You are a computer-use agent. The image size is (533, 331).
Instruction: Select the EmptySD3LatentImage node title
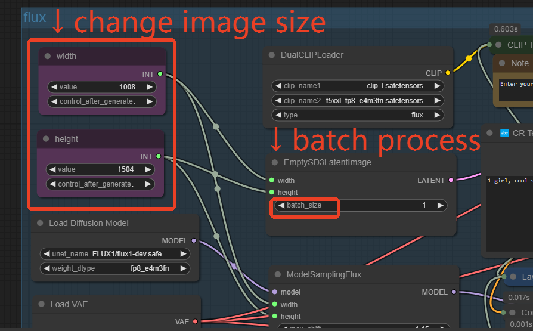click(x=327, y=162)
